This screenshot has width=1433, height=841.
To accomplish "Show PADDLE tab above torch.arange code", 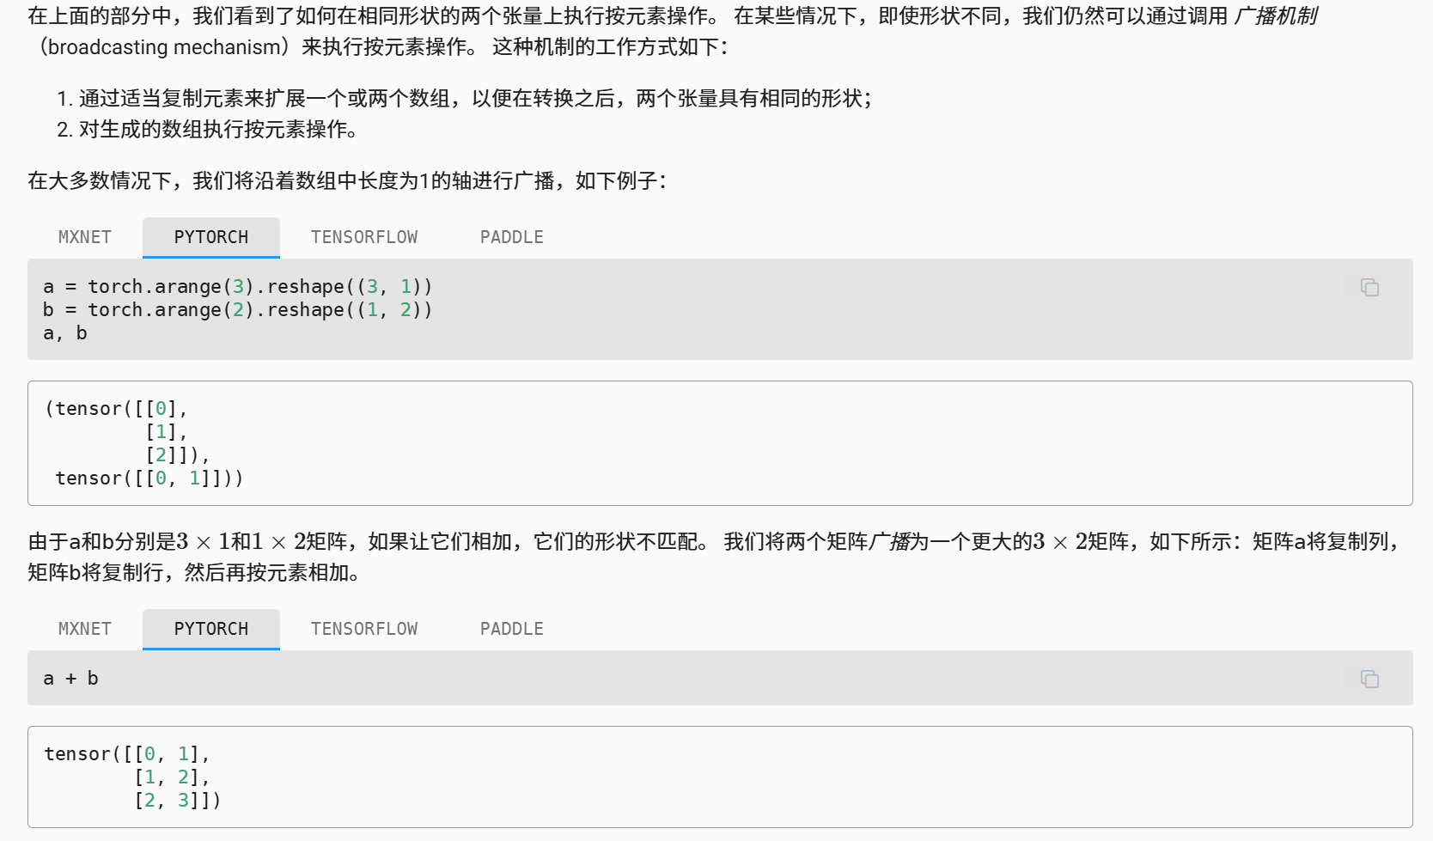I will click(511, 237).
